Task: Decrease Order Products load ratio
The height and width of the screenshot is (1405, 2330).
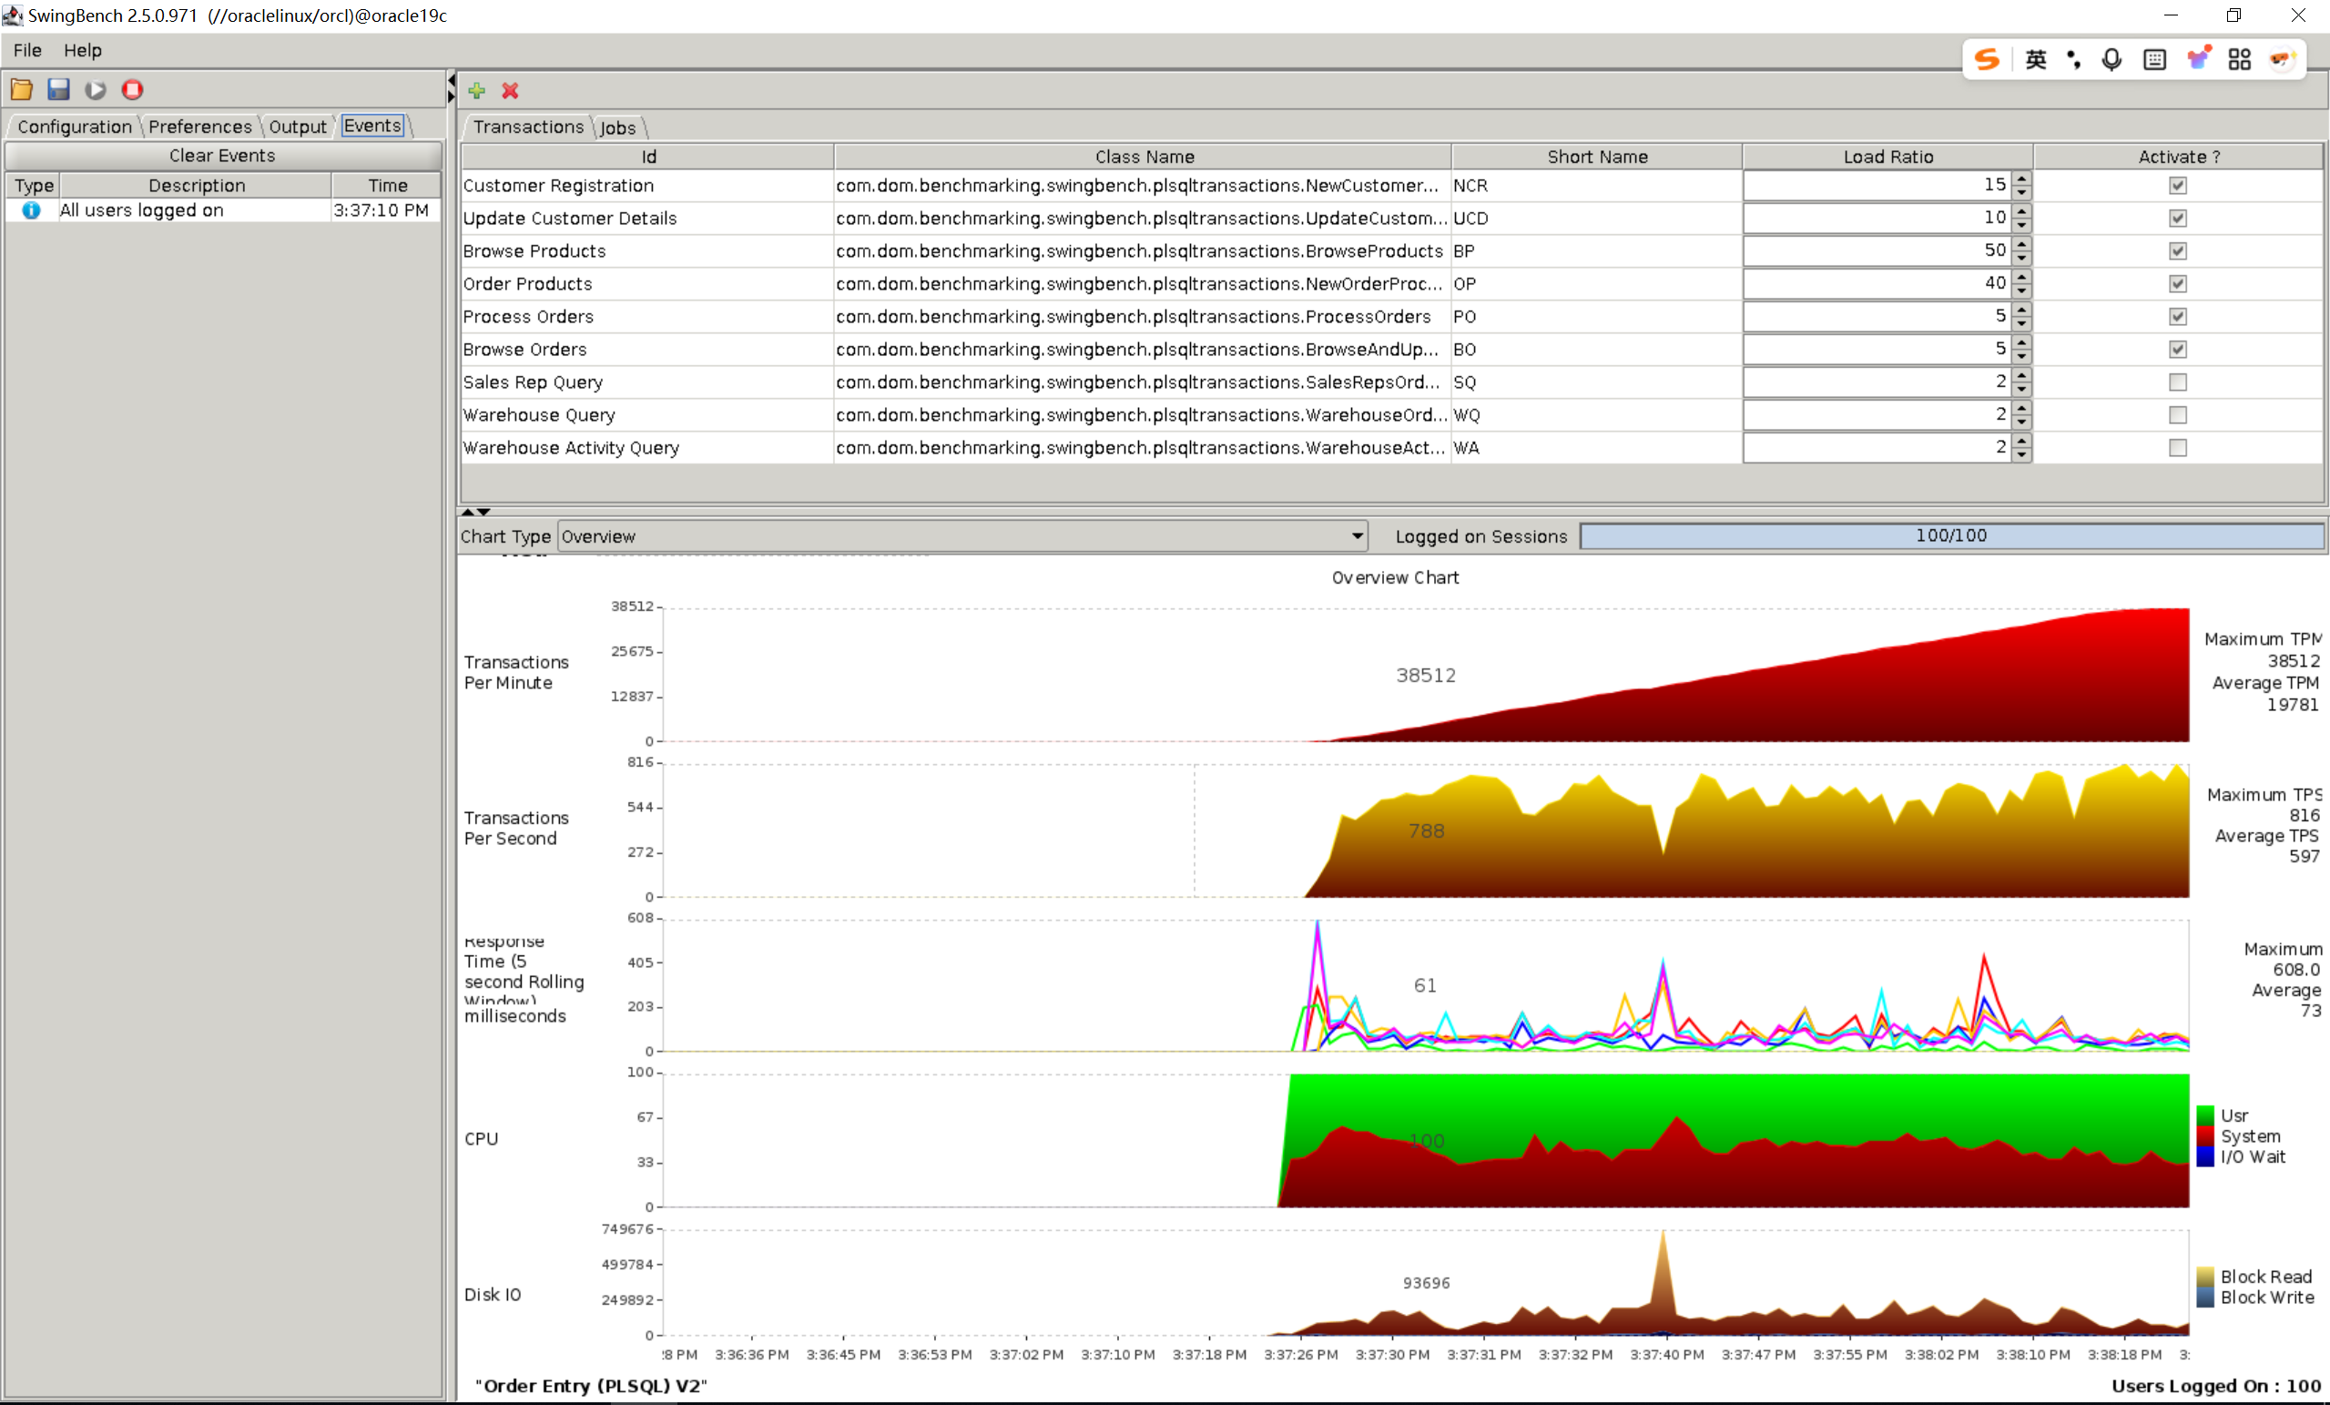Action: [x=2021, y=291]
